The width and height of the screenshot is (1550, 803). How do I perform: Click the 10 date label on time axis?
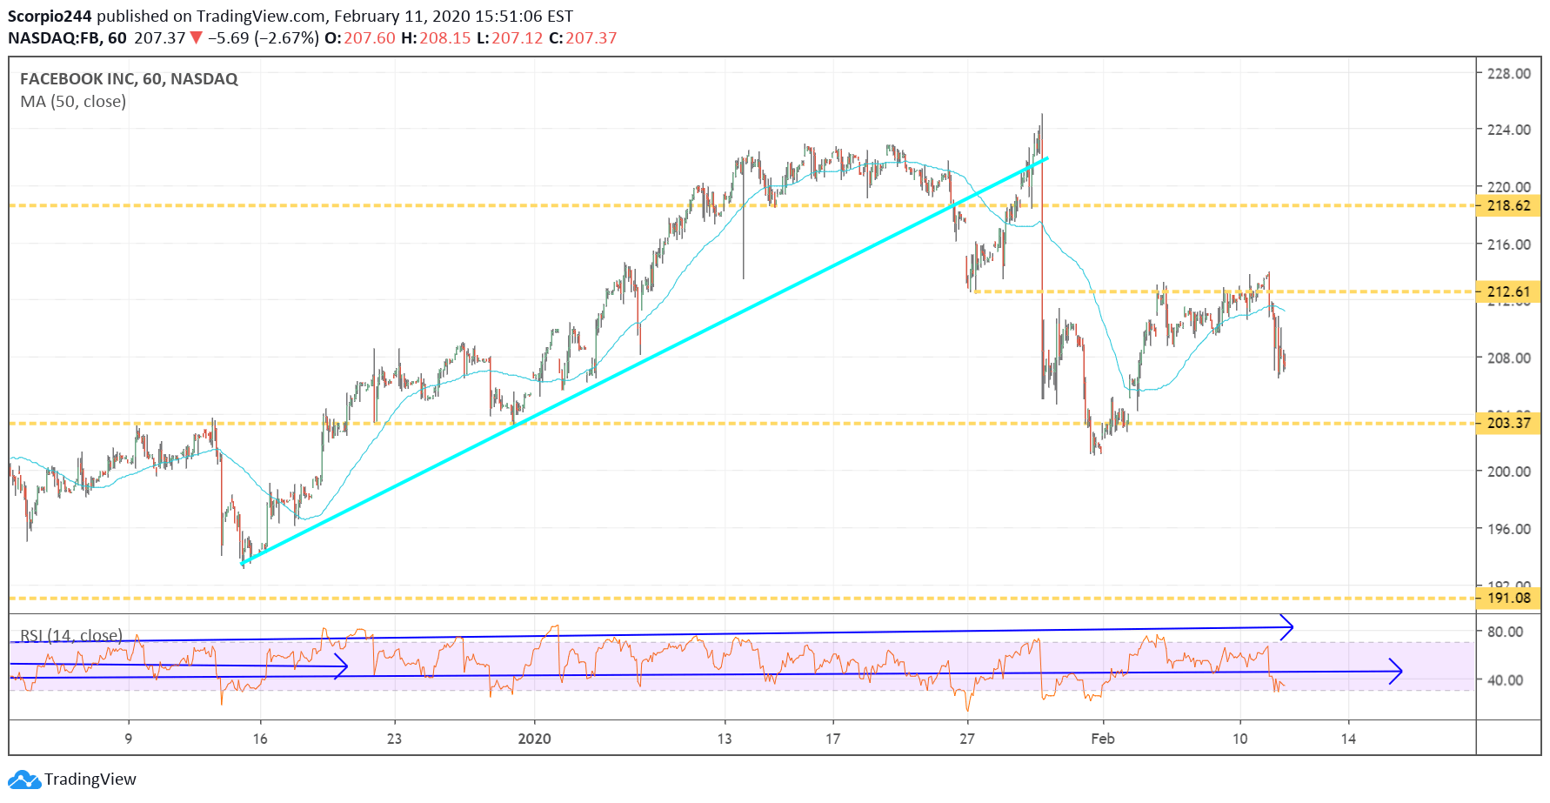[1239, 739]
